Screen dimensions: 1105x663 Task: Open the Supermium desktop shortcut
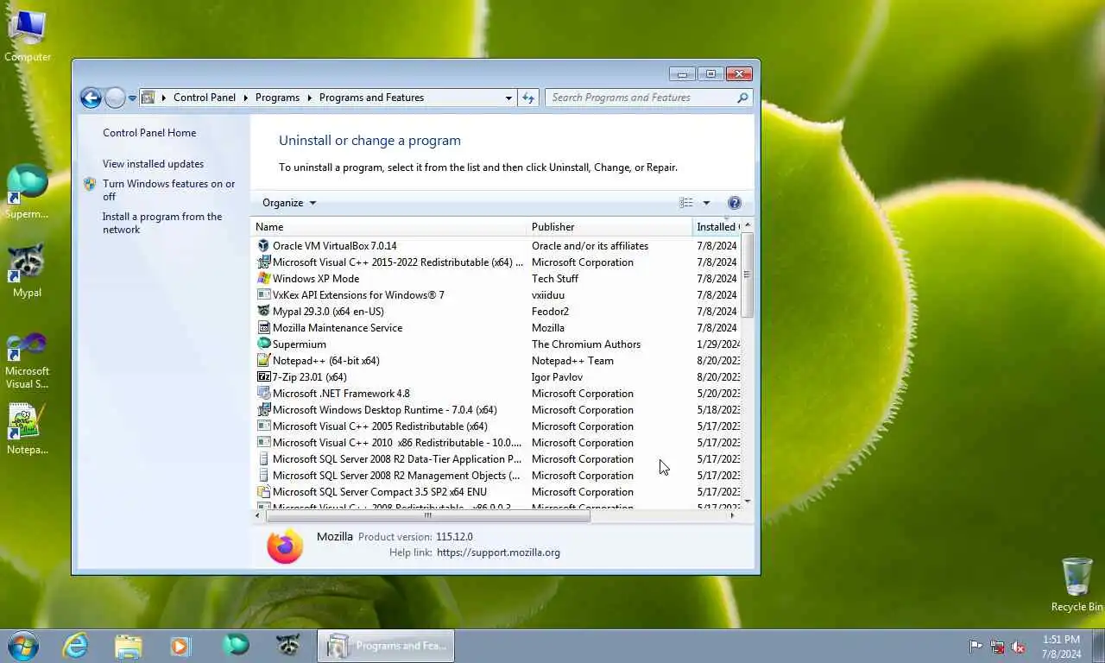(x=27, y=192)
